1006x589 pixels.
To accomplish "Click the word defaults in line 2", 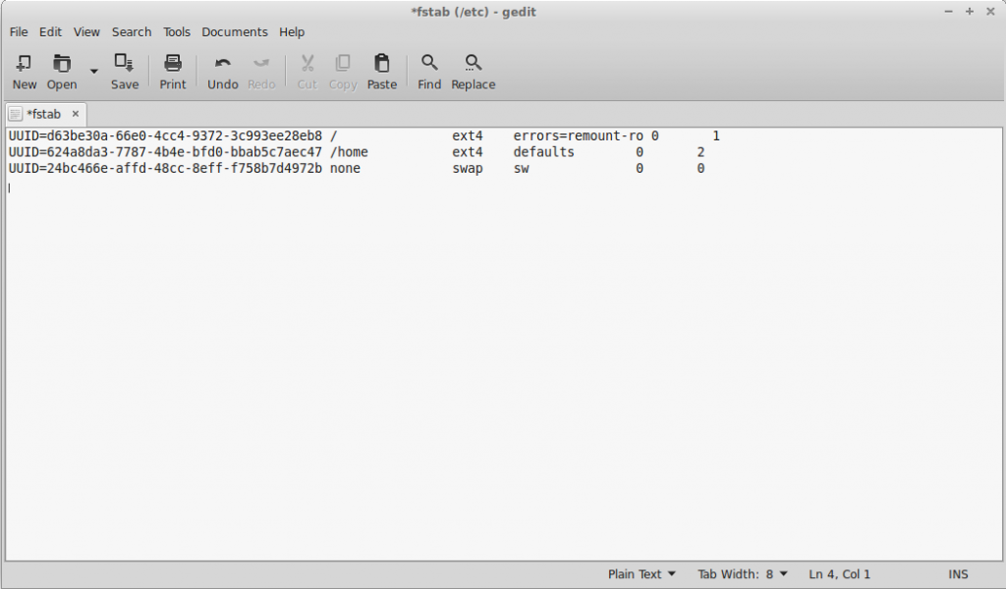I will point(543,152).
